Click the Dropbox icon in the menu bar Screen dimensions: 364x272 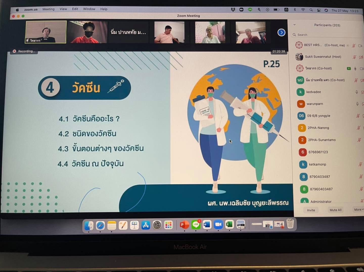pyautogui.click(x=233, y=10)
